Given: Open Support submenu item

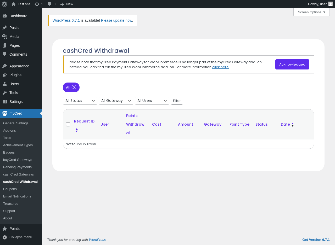Looking at the screenshot, I should pos(9,211).
